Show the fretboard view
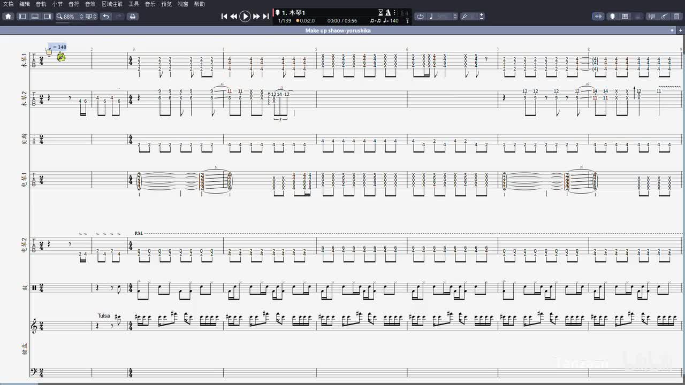 [x=613, y=17]
